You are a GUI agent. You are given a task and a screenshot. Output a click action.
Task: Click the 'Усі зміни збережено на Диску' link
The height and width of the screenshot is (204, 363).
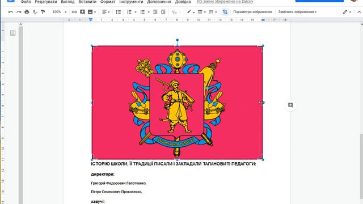click(x=225, y=2)
